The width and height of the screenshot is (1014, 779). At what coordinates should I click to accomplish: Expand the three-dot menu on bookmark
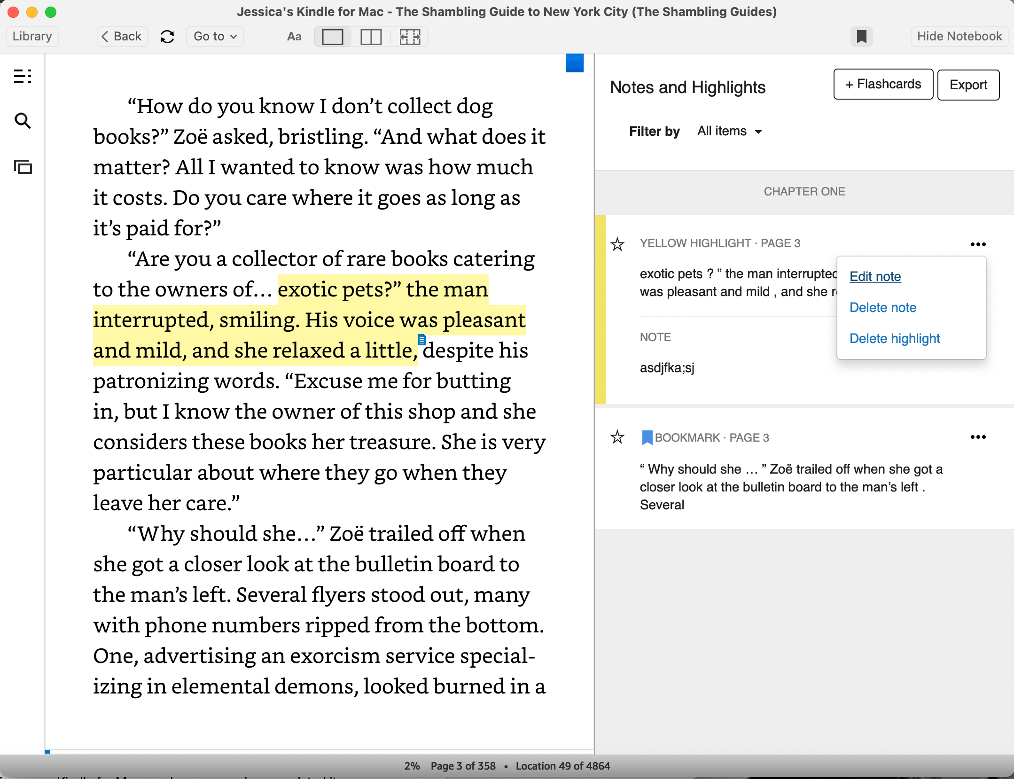click(x=979, y=437)
